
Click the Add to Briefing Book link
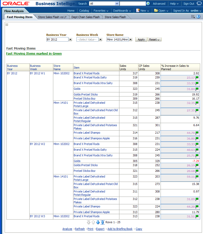[x=120, y=229]
